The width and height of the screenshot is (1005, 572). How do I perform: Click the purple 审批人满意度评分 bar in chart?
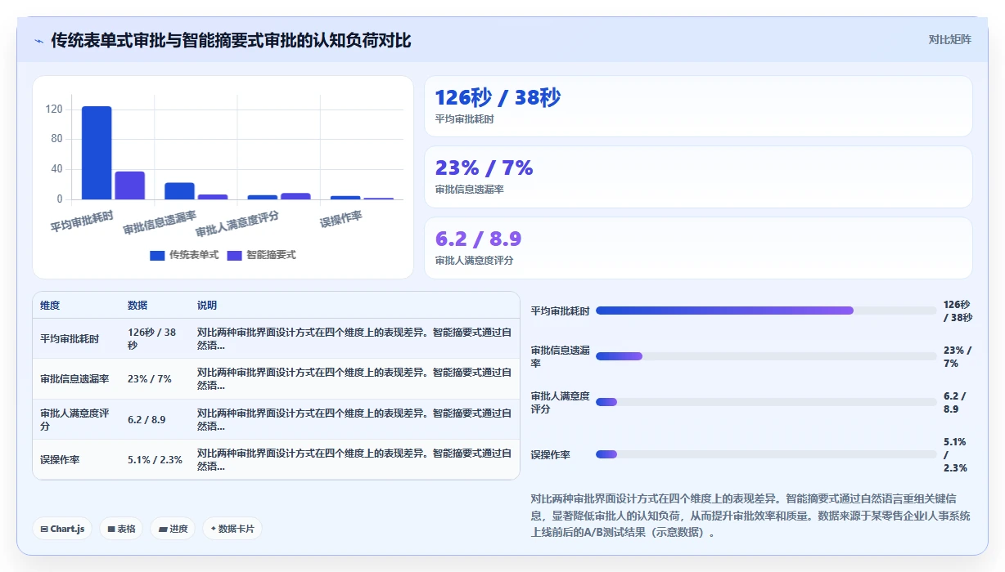click(x=295, y=196)
